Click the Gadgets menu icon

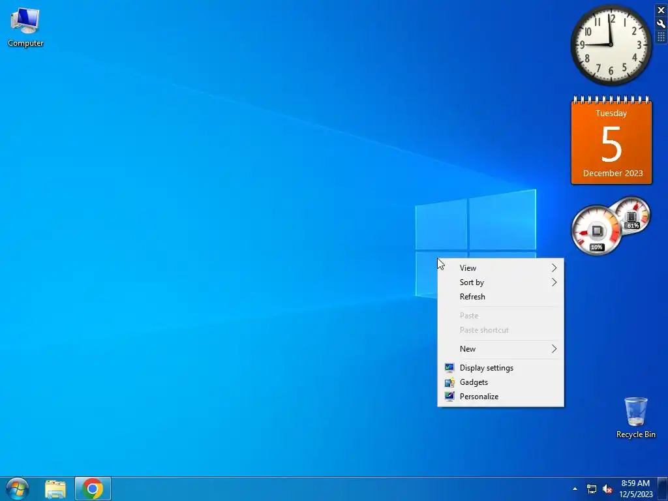[449, 382]
